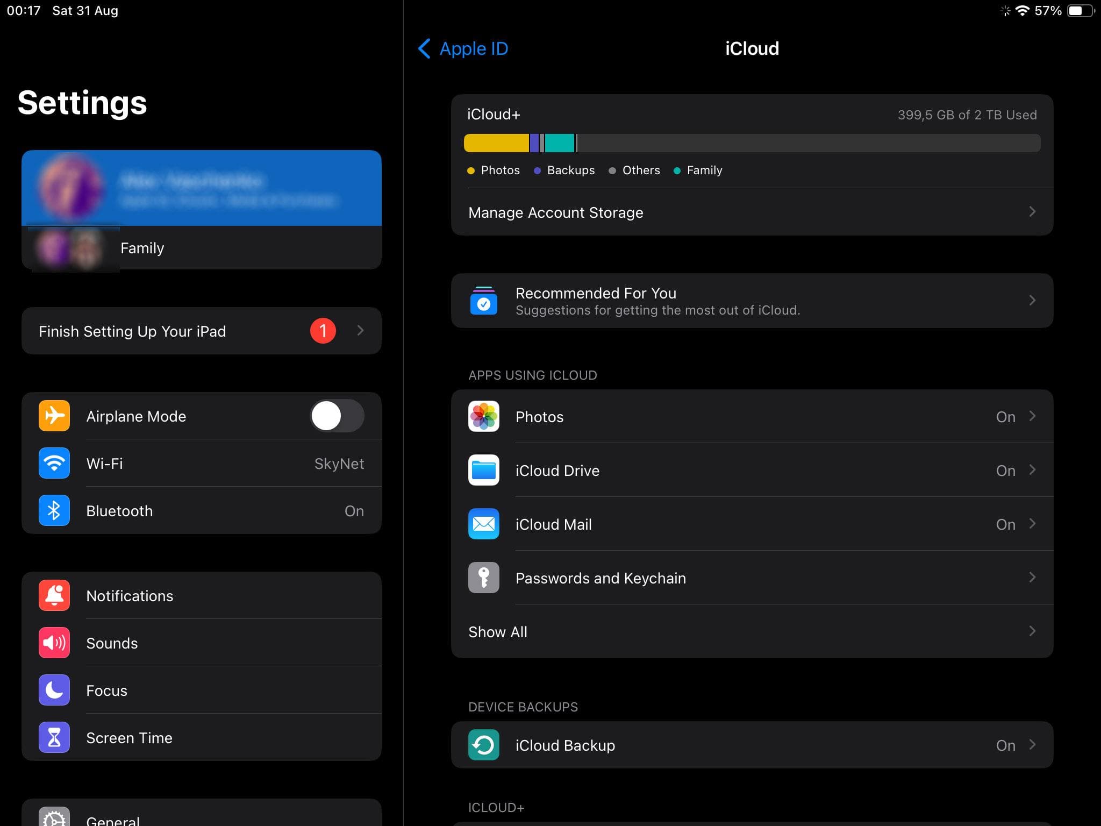
Task: Tap the 57% battery percentage
Action: tap(1048, 11)
